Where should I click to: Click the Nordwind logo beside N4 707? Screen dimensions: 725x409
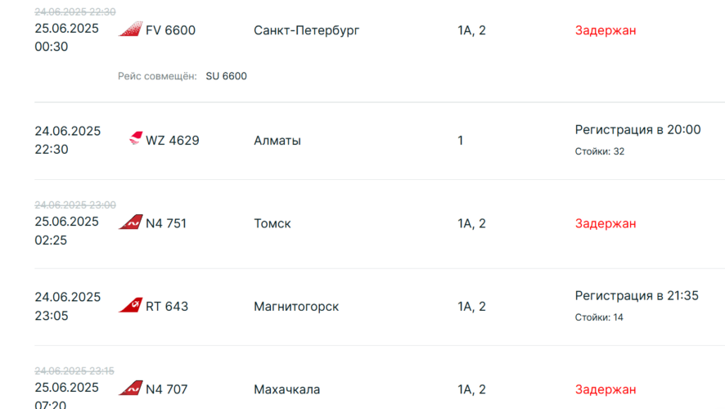tap(131, 389)
